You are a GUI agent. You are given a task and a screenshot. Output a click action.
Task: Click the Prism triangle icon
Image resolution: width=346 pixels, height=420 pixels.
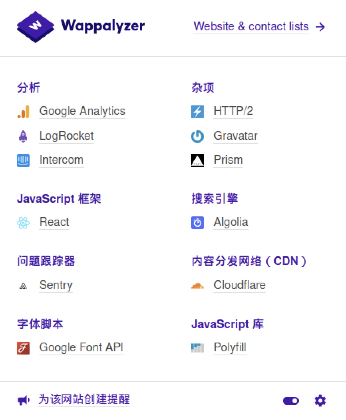click(197, 160)
